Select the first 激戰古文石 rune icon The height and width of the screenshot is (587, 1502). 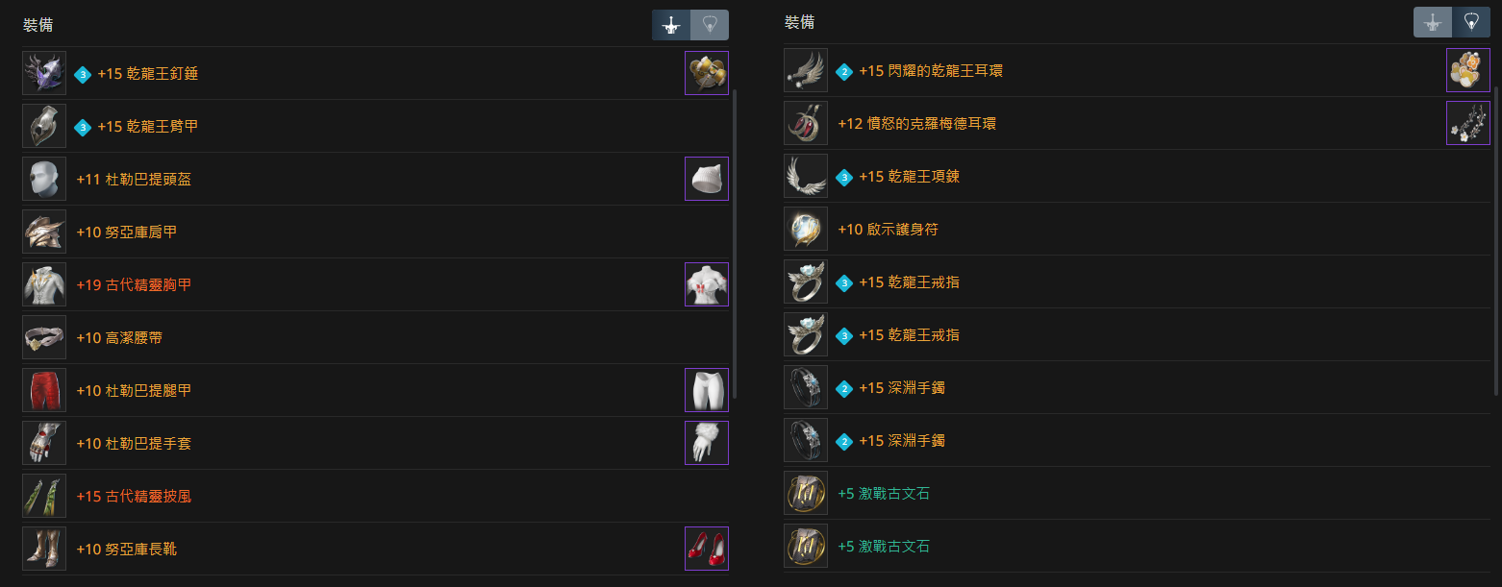pyautogui.click(x=806, y=493)
